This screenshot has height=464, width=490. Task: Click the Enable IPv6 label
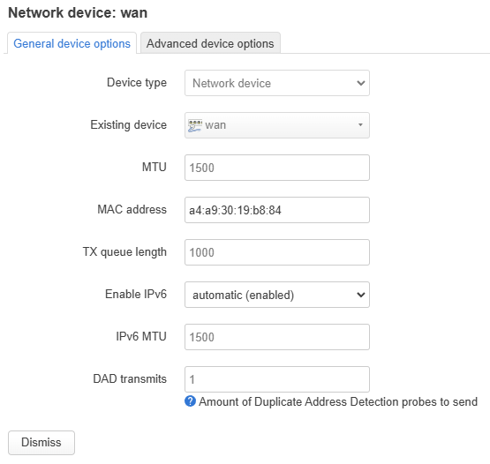[136, 294]
